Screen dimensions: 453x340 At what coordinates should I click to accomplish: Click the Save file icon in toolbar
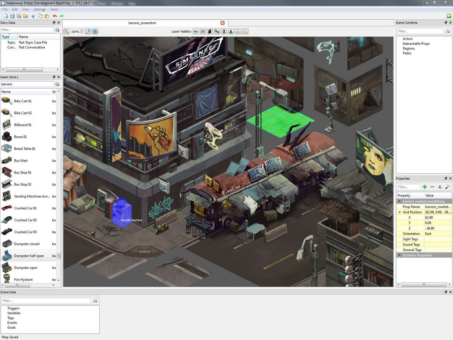(12, 16)
